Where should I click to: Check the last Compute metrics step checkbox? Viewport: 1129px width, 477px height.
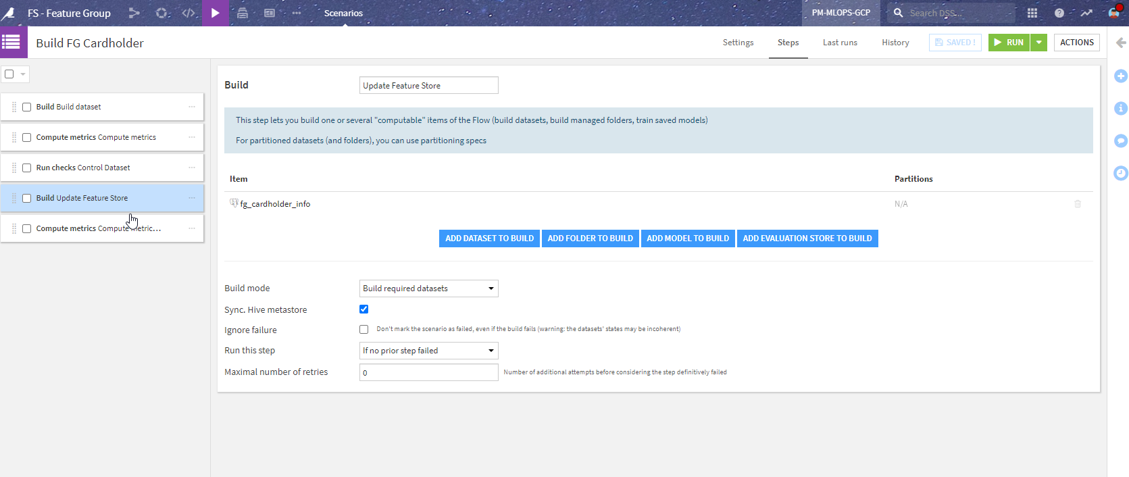(27, 228)
